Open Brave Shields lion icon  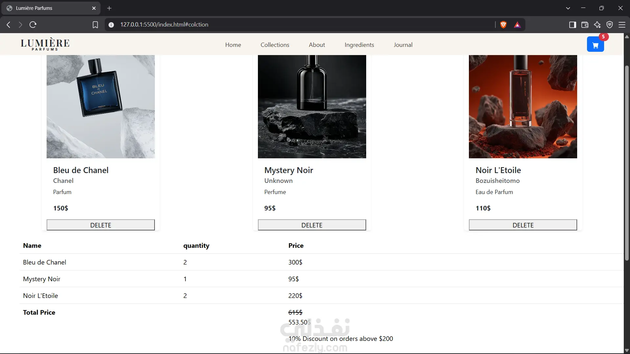[x=503, y=25]
